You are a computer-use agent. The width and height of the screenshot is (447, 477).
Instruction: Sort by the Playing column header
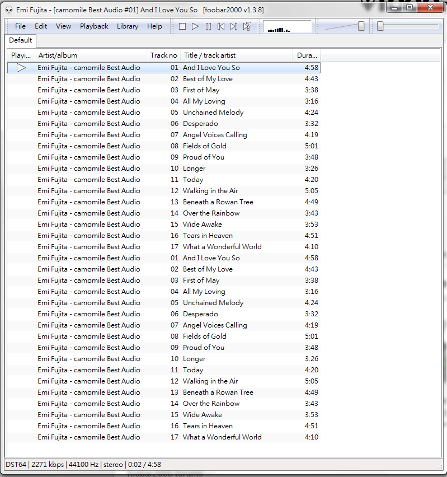coord(21,55)
